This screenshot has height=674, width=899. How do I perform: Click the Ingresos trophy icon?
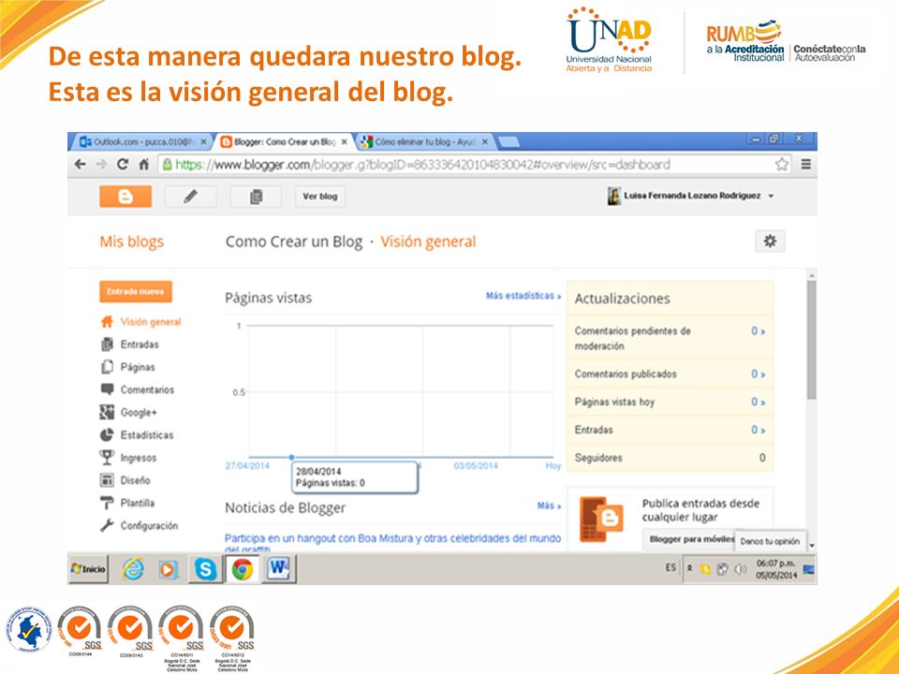point(107,458)
